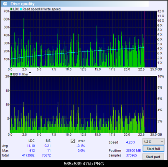
Task: Click the cyan Read speed legend swatch
Action: tap(21, 9)
